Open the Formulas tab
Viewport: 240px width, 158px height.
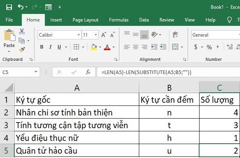(x=119, y=20)
